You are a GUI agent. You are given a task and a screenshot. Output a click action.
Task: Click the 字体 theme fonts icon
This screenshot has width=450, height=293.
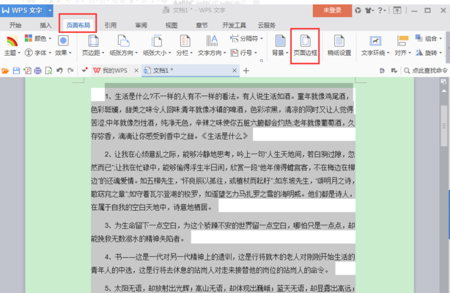click(x=29, y=53)
